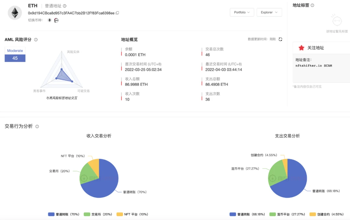Click the 可疑交易 radar axis label
The width and height of the screenshot is (350, 220).
pyautogui.click(x=84, y=91)
